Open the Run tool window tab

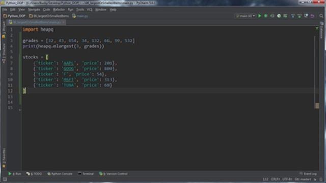point(15,174)
